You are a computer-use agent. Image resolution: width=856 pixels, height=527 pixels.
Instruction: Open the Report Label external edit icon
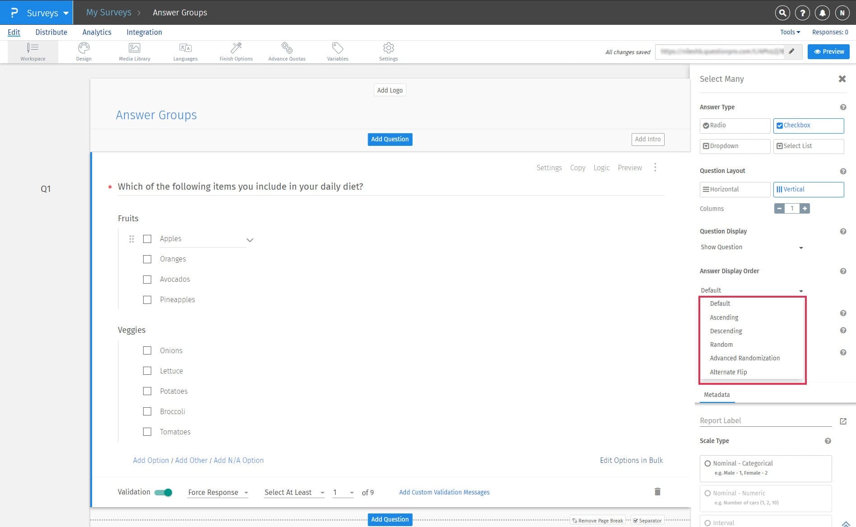(843, 421)
